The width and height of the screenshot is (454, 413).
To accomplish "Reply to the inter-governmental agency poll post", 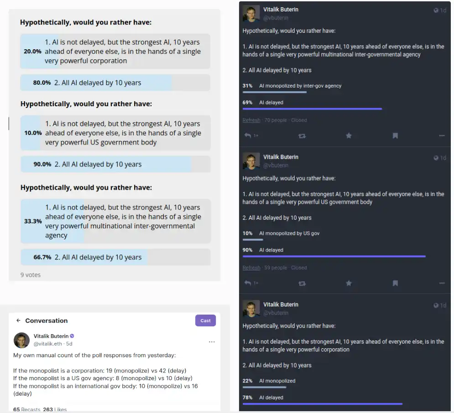I will coord(248,136).
